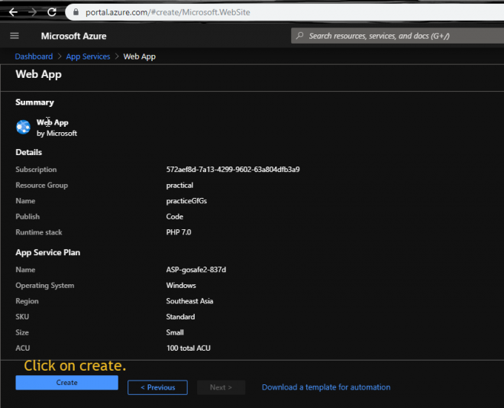Open the Azure hamburger menu
Viewport: 504px width, 408px height.
pyautogui.click(x=15, y=36)
